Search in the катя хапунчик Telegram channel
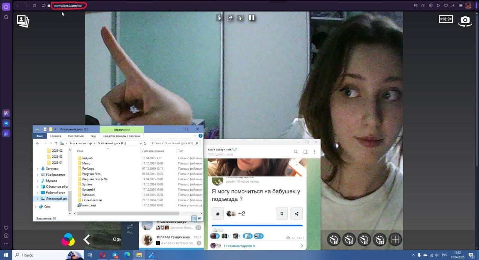The height and width of the screenshot is (260, 479). tap(296, 152)
